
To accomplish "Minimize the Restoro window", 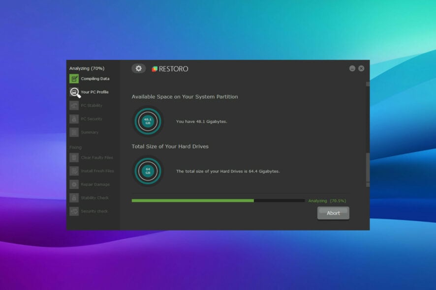I will [x=352, y=68].
